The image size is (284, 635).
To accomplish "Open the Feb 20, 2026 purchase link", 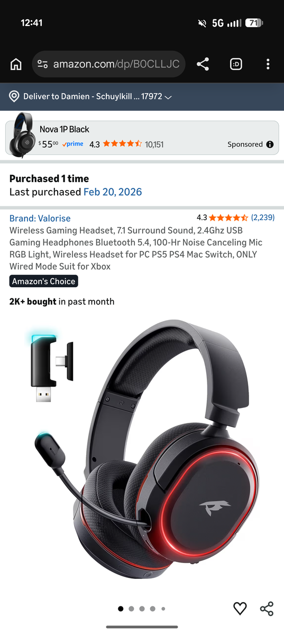I will point(113,192).
